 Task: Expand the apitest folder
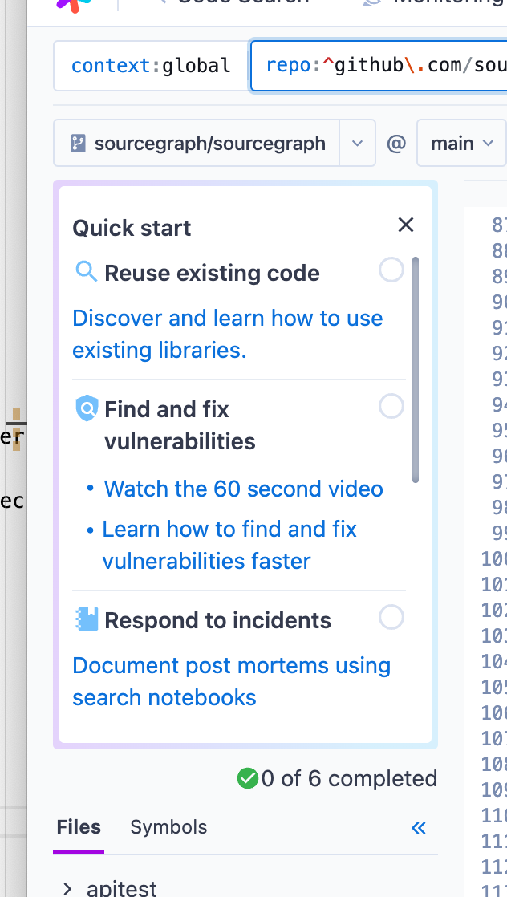click(67, 888)
